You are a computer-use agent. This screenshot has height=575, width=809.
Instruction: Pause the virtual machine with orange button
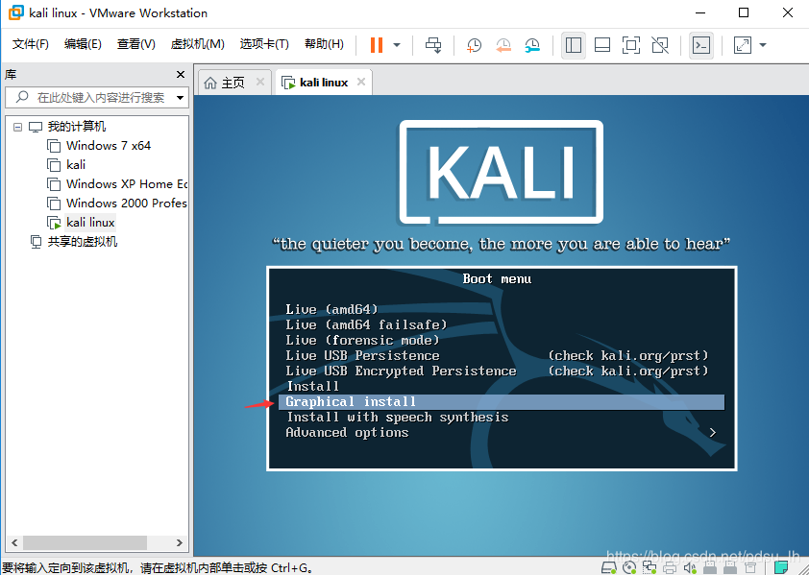pyautogui.click(x=377, y=45)
